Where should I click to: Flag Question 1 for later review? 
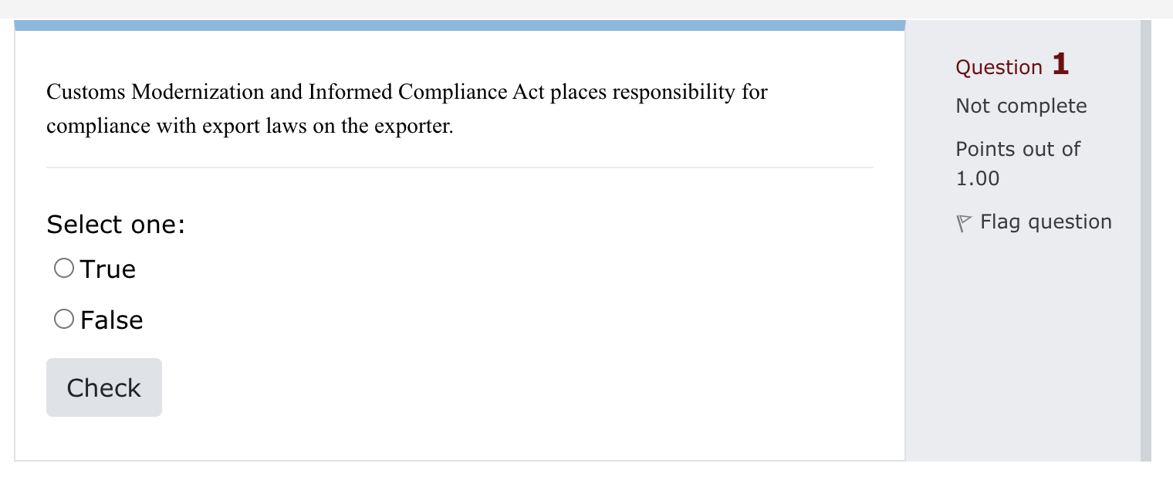(x=1046, y=222)
